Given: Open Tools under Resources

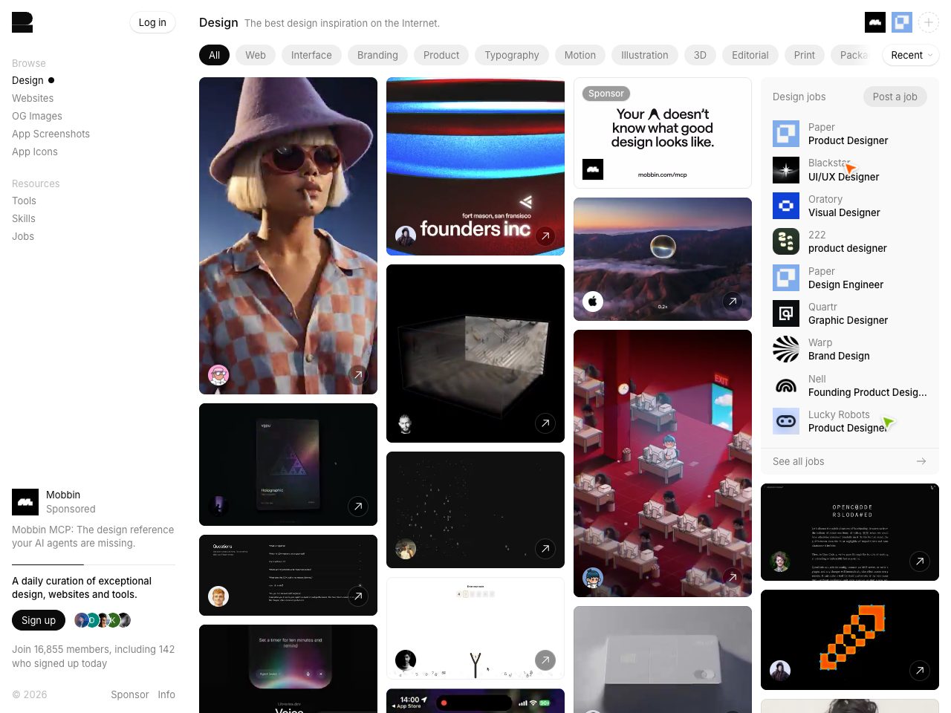Looking at the screenshot, I should click(24, 201).
